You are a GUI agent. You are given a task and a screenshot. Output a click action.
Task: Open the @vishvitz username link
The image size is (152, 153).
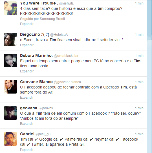[67, 3]
